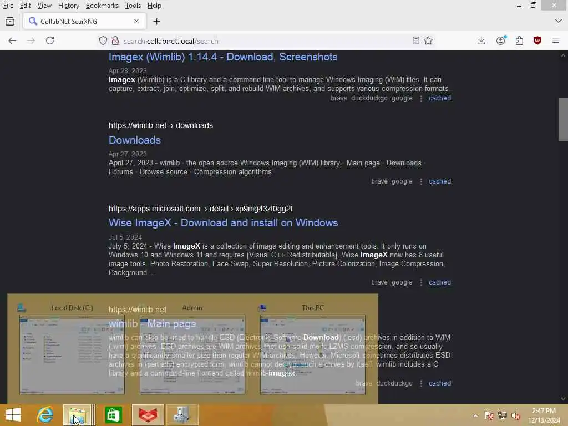Open the extensions puzzle icon
This screenshot has width=568, height=426.
tap(519, 40)
